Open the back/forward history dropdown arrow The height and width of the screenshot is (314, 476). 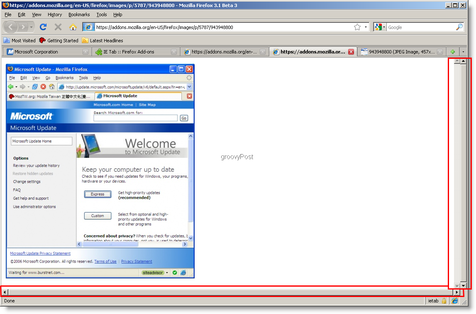point(31,27)
